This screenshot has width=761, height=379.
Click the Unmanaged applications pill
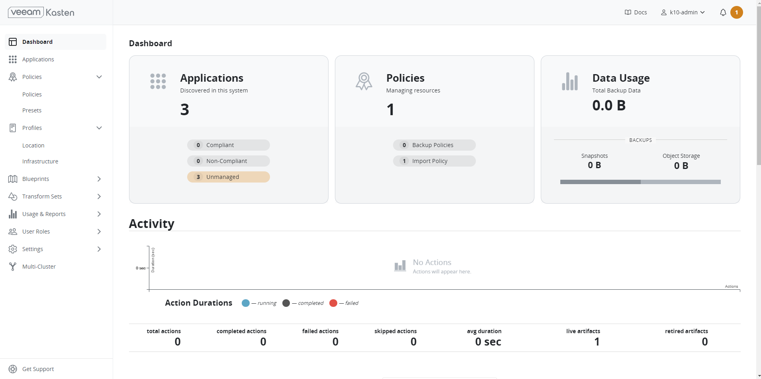(228, 177)
